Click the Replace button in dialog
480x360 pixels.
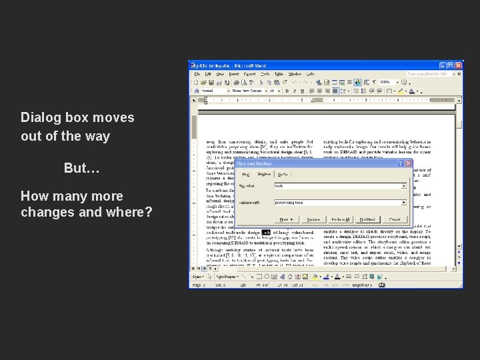coord(313,219)
